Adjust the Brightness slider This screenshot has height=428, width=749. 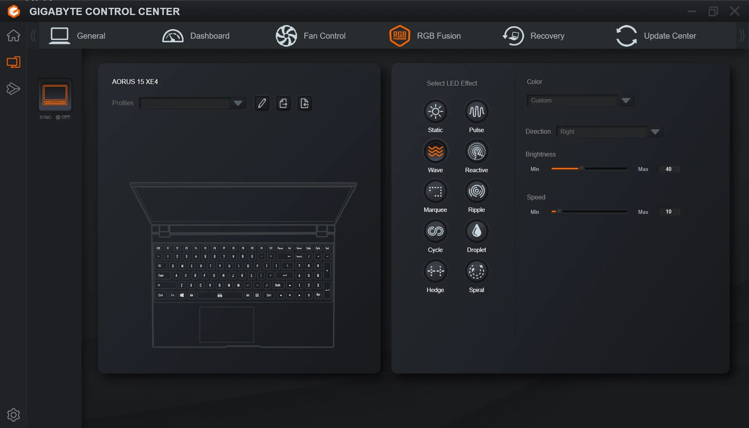click(x=581, y=169)
